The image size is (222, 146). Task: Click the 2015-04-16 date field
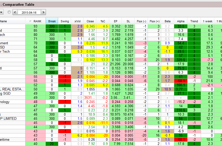coord(29,12)
